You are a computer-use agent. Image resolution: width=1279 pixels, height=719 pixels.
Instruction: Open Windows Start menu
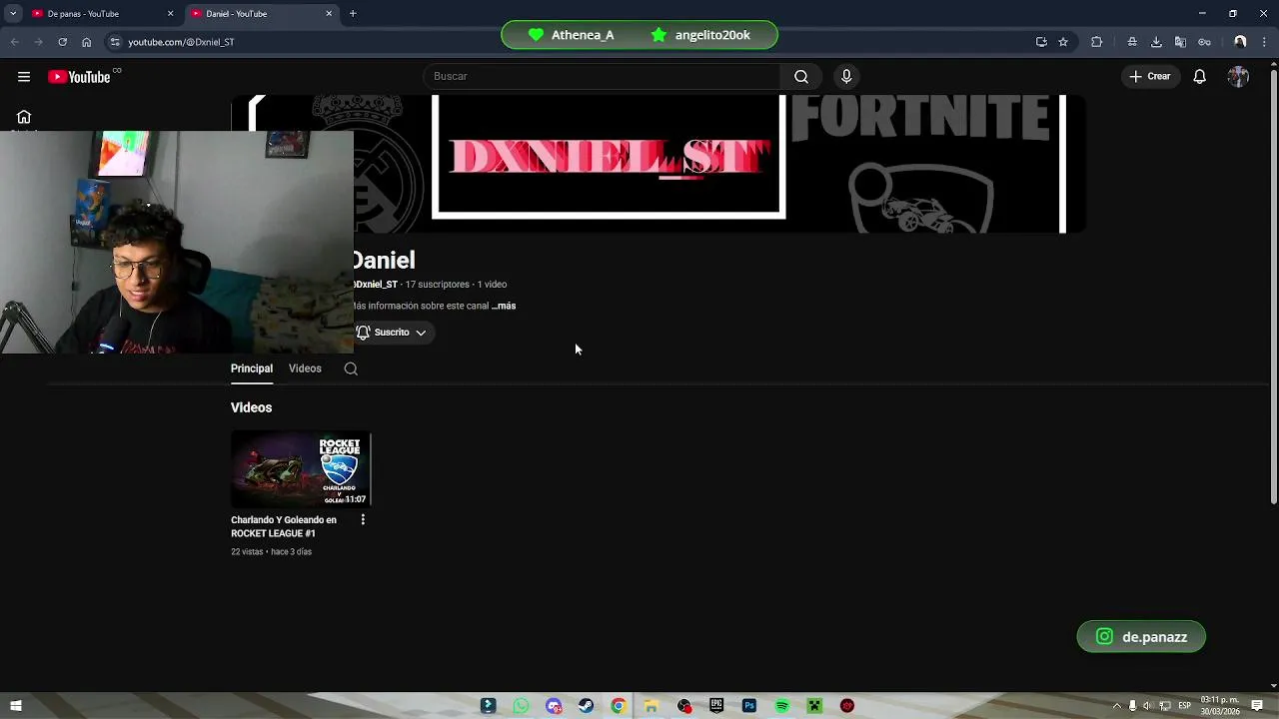pos(16,706)
